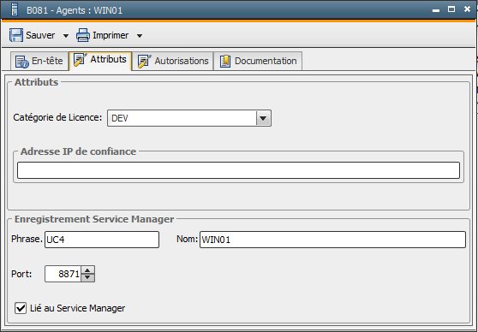
Task: Click the Sauver floppy disk icon
Action: pyautogui.click(x=16, y=35)
